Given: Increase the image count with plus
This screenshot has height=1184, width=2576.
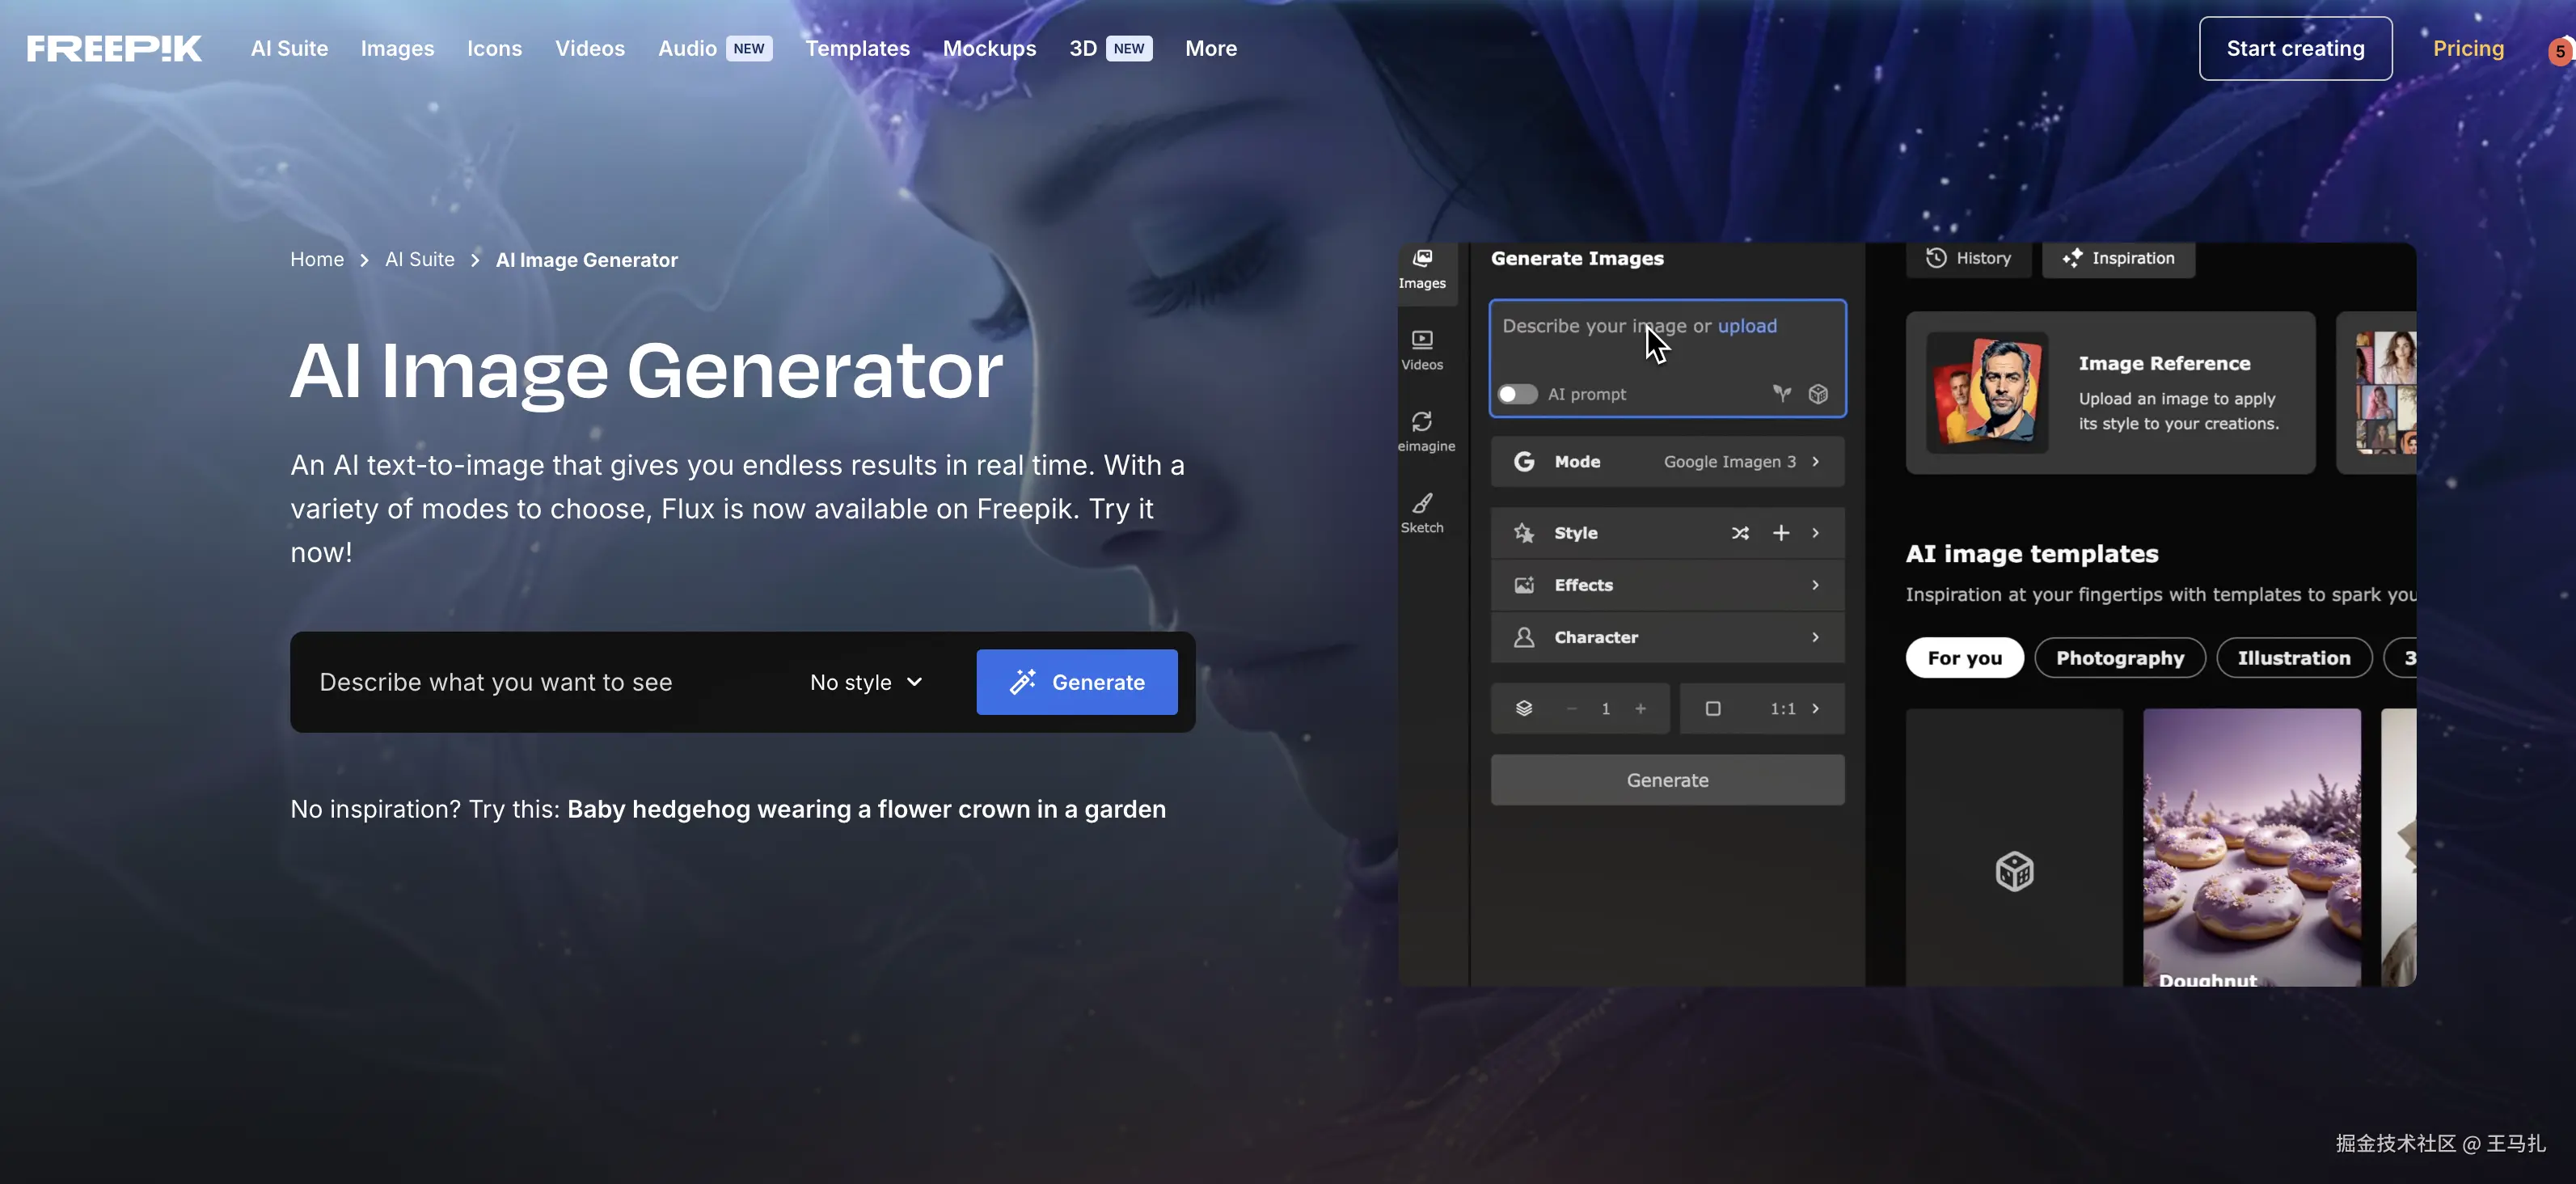Looking at the screenshot, I should 1640,709.
